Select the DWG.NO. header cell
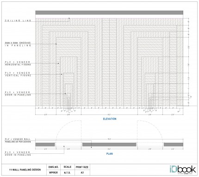This screenshot has height=177, width=199. coord(54,167)
